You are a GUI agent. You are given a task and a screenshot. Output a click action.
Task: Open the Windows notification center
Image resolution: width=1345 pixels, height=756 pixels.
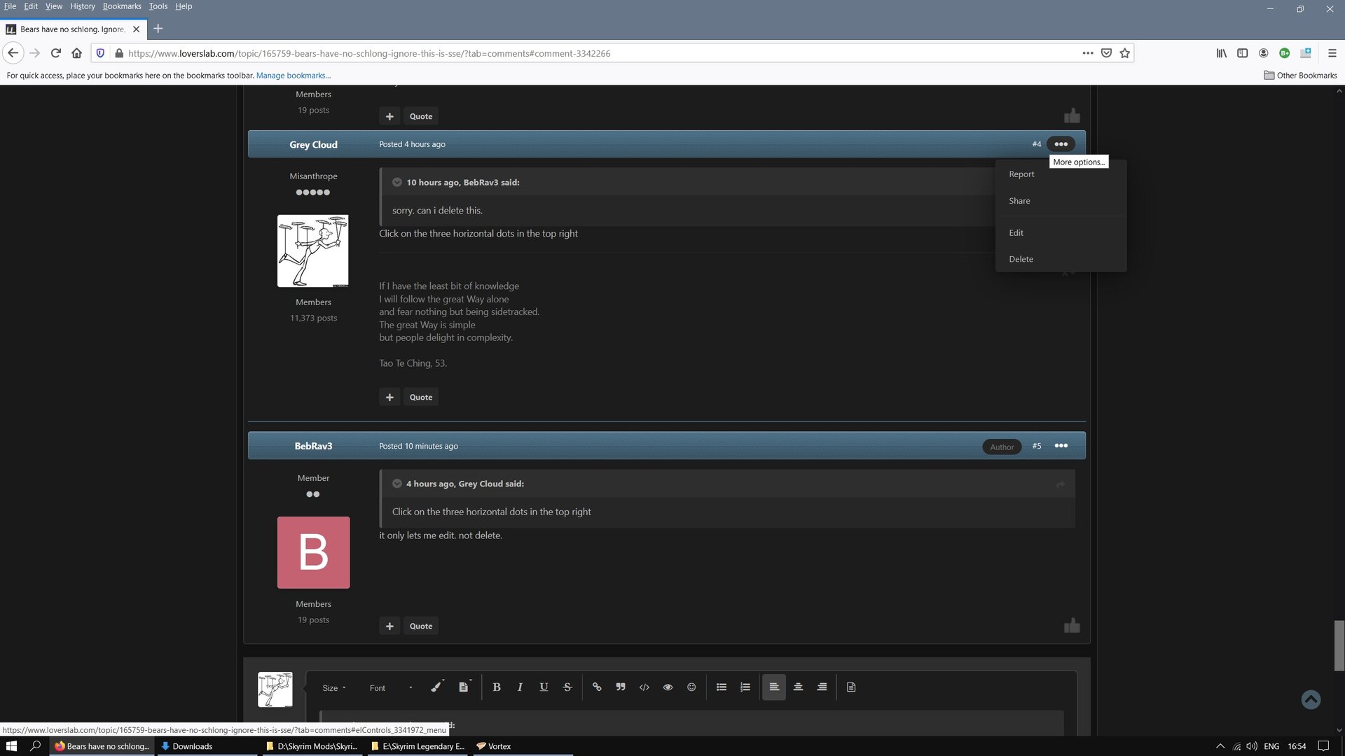(x=1324, y=746)
